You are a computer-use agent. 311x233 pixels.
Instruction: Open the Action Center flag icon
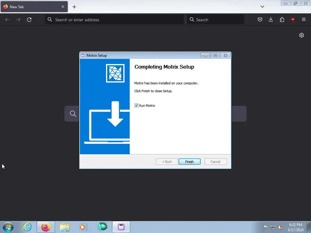point(265,227)
